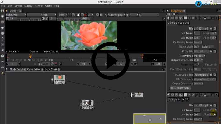Close the Curve Editor tab

pos(42,70)
